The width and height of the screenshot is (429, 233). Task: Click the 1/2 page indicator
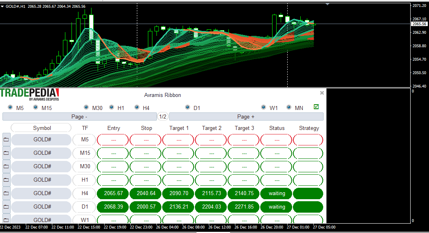tap(163, 116)
